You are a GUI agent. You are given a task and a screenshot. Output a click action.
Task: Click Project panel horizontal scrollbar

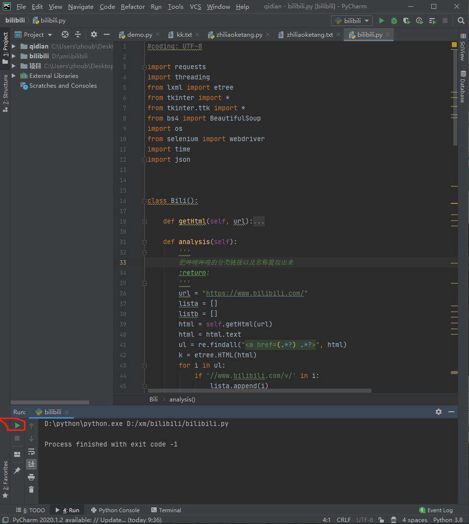coord(50,402)
